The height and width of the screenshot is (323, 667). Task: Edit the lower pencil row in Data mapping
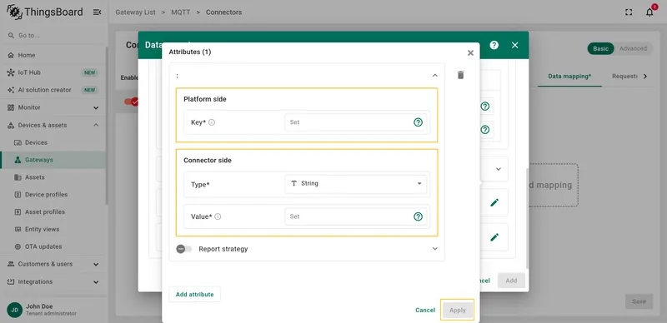point(494,237)
